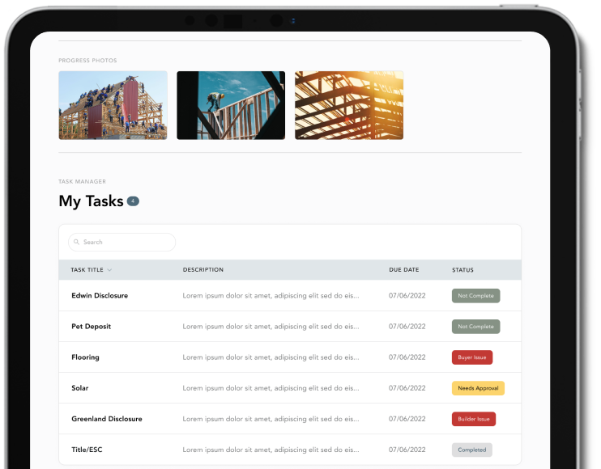Open the sunlit beams progress photo
Viewport: 601px width, 469px height.
349,105
